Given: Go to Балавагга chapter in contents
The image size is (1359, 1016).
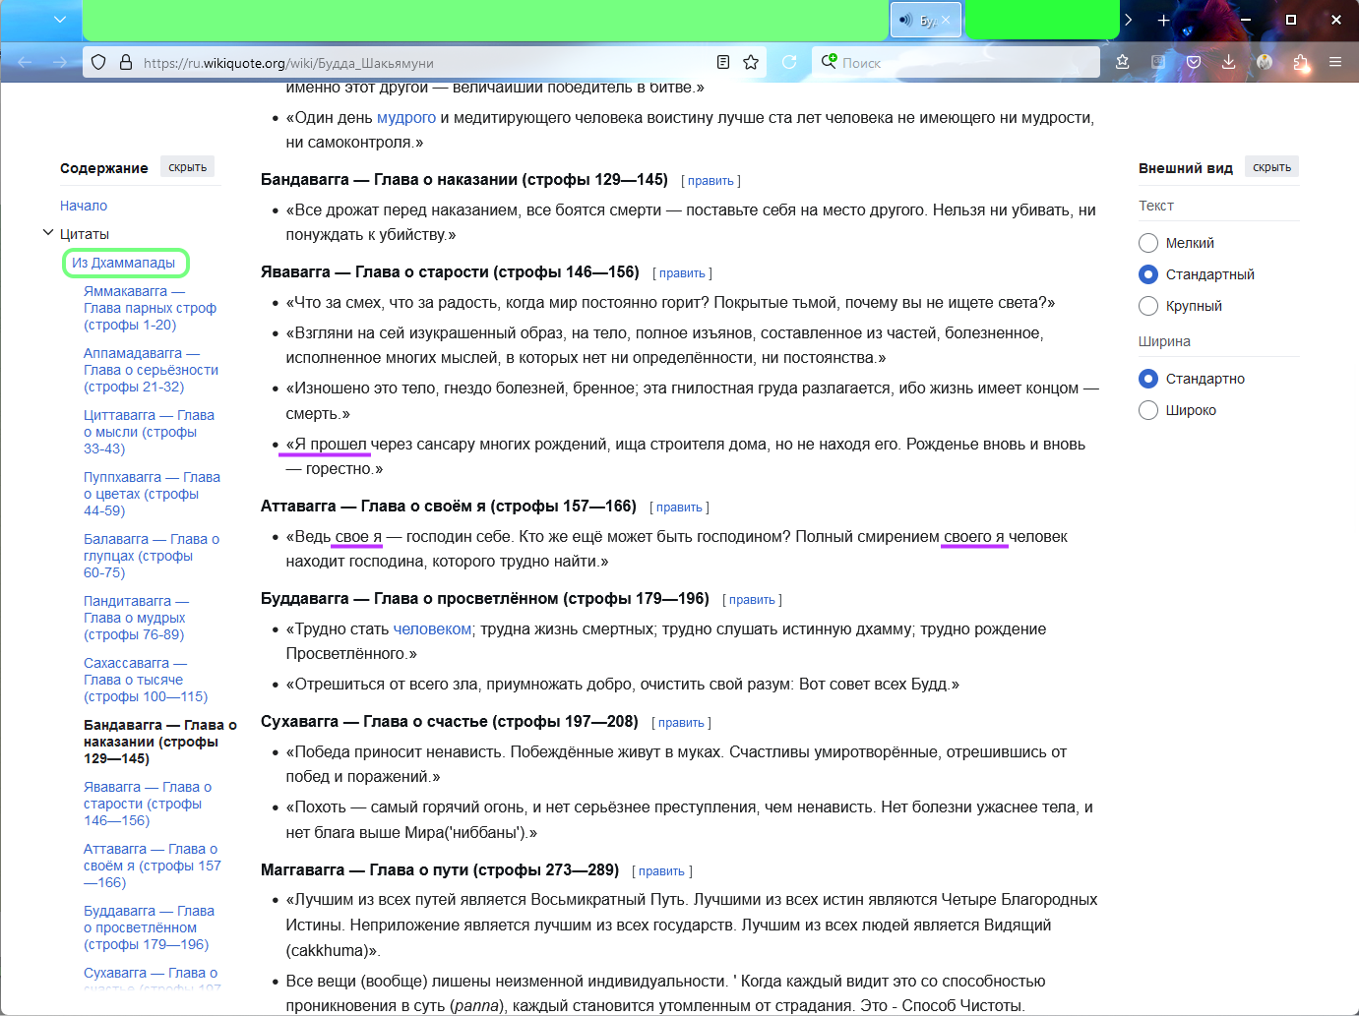Looking at the screenshot, I should click(152, 556).
